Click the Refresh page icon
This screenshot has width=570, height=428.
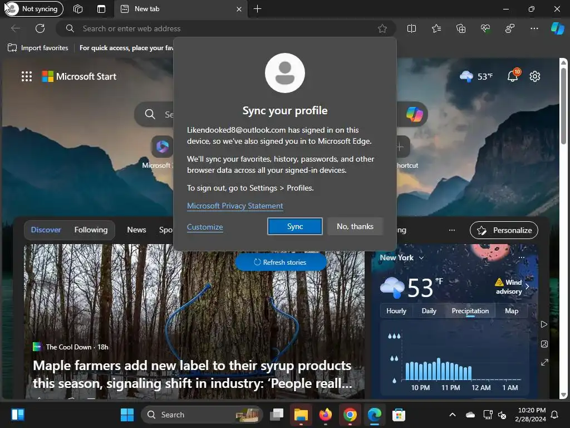[40, 28]
